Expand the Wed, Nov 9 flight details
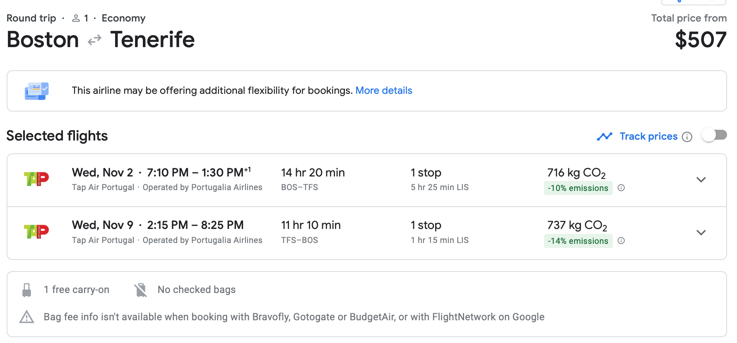 (701, 233)
